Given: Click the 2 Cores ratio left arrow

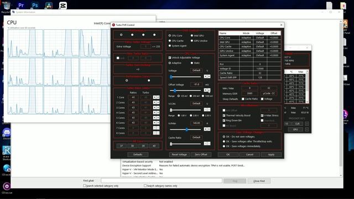Looking at the screenshot, I should pyautogui.click(x=154, y=102).
